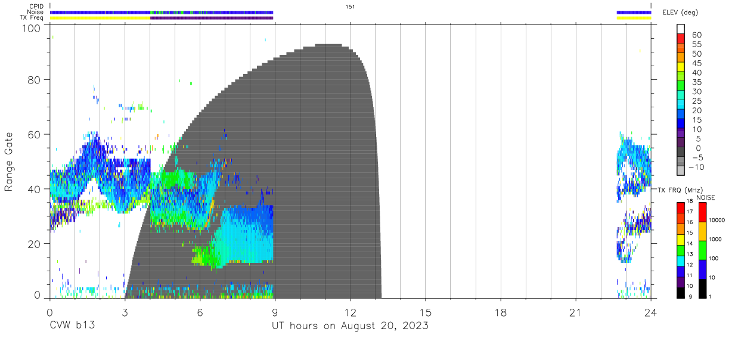Click the blue 15-degree elevation swatch
This screenshot has height=338, width=732.
click(x=681, y=123)
